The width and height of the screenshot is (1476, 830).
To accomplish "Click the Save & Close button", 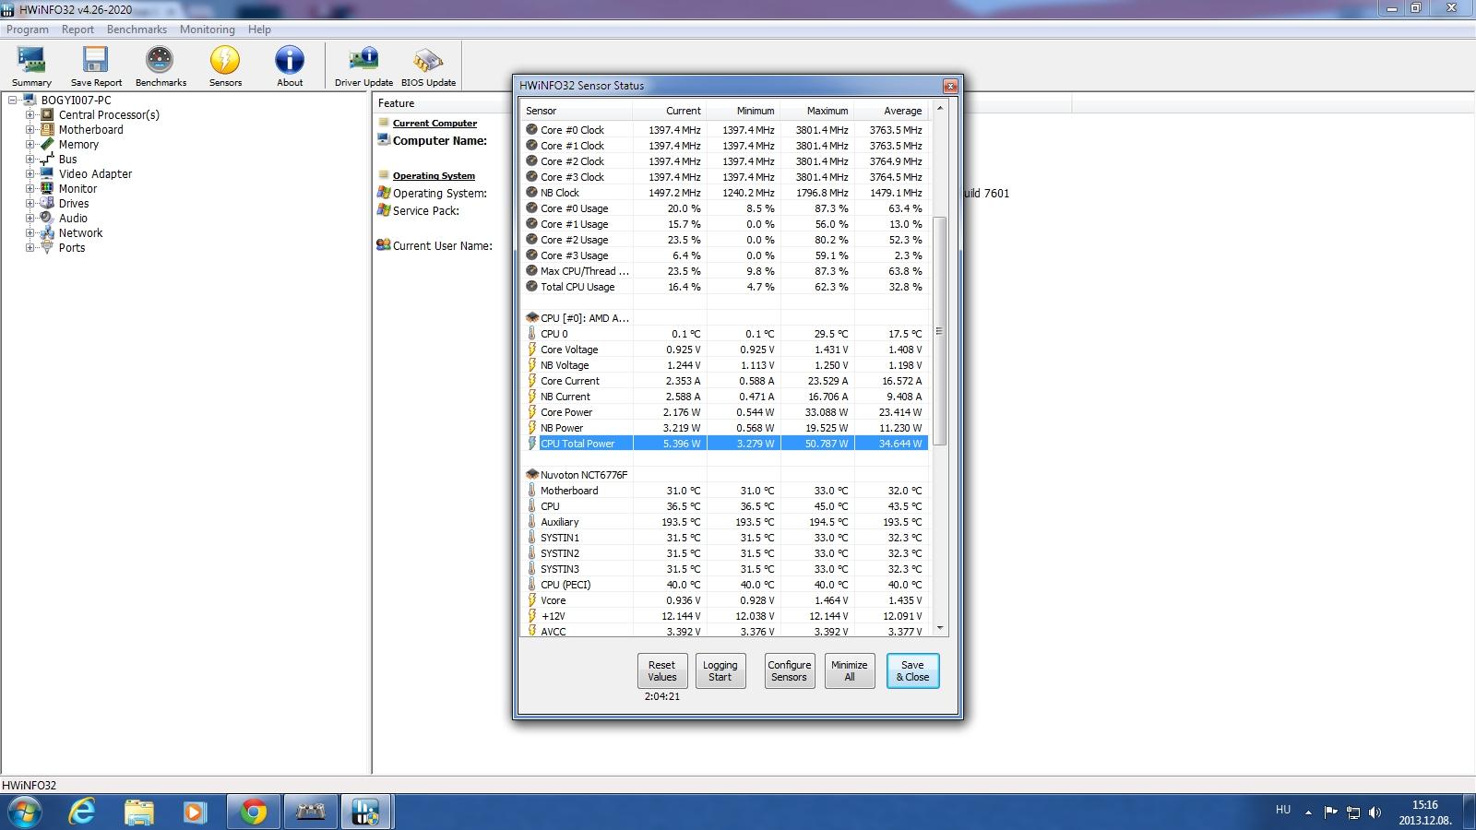I will [x=913, y=670].
